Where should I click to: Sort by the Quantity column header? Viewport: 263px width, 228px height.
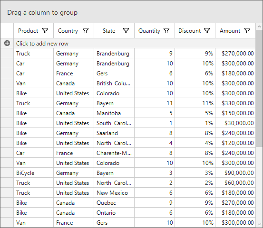click(149, 31)
